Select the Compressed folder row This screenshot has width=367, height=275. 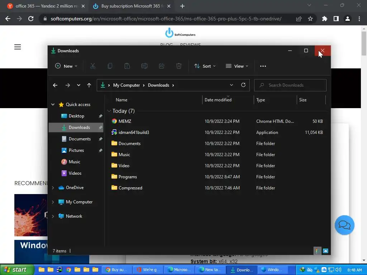tap(217, 188)
